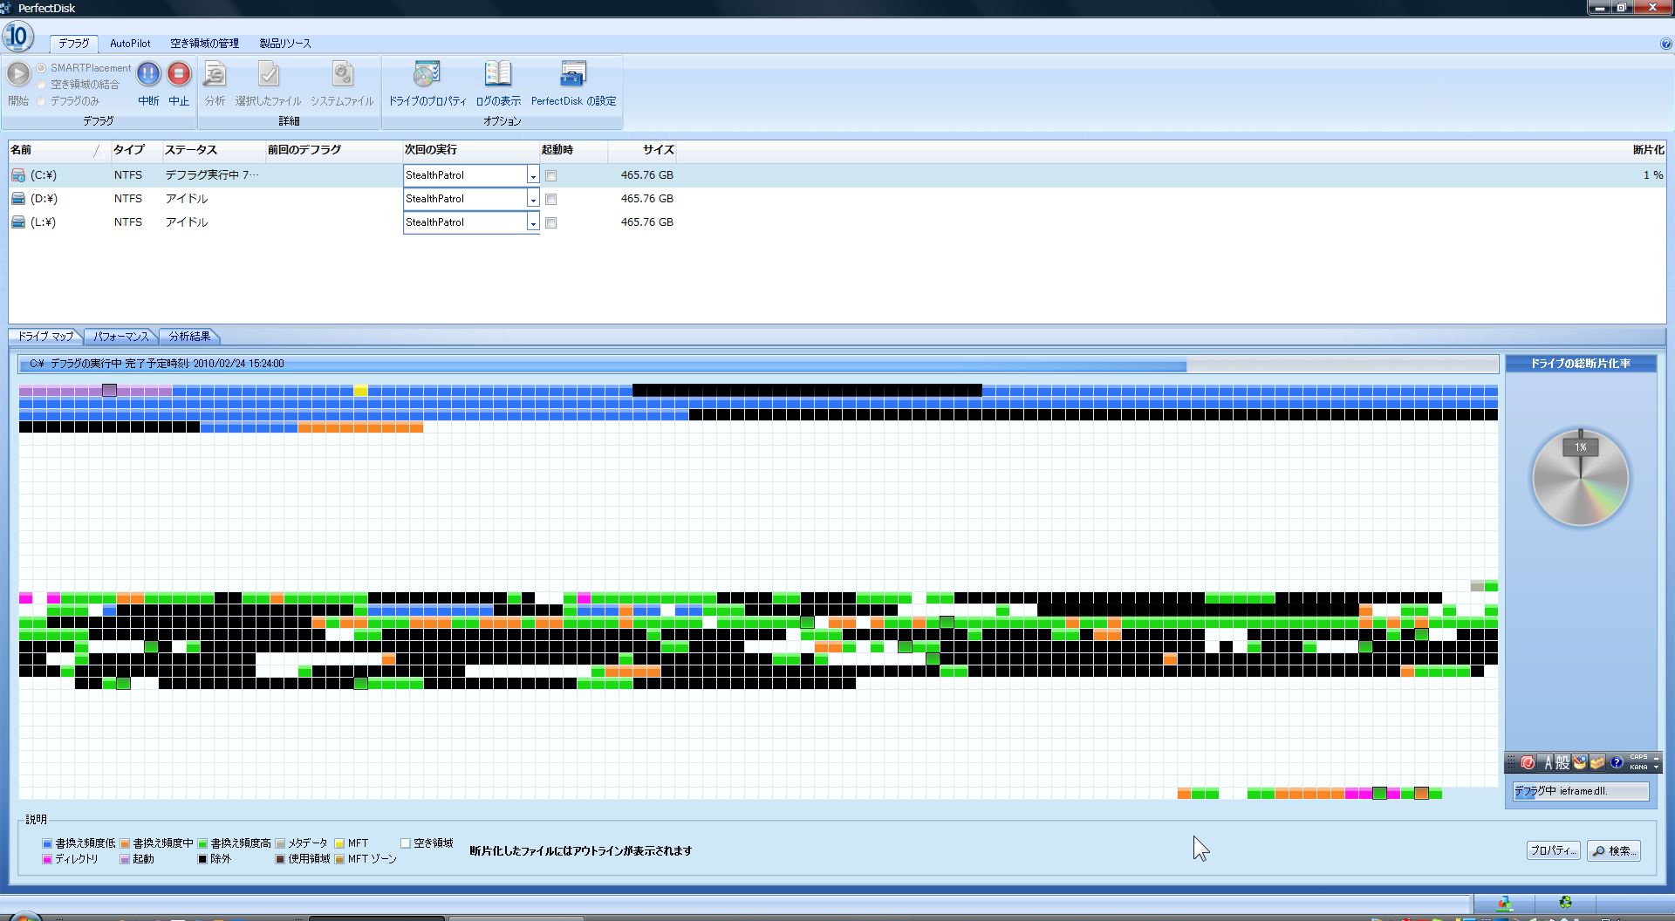Click the red IME language bar icon

[x=1528, y=763]
